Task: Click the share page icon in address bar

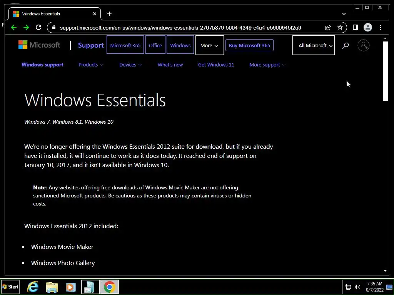Action: [328, 28]
